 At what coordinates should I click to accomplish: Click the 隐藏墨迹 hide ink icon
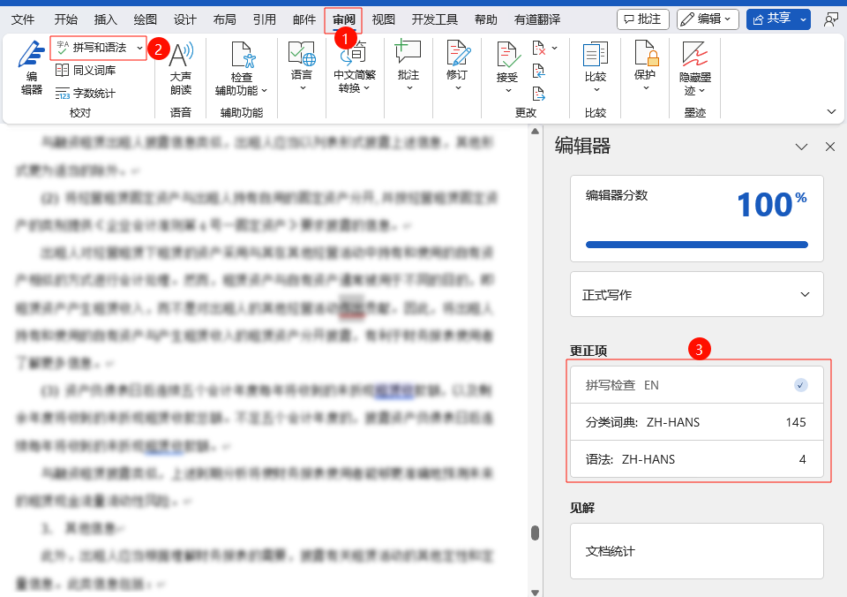pyautogui.click(x=695, y=68)
